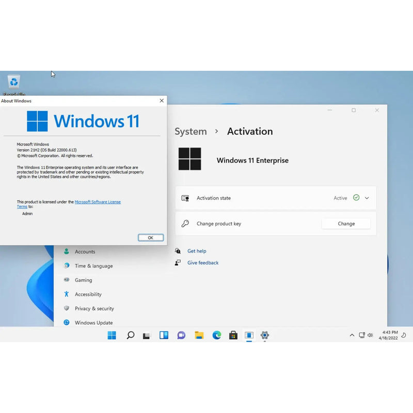413x413 pixels.
Task: Show hidden taskbar tray icons
Action: click(352, 335)
